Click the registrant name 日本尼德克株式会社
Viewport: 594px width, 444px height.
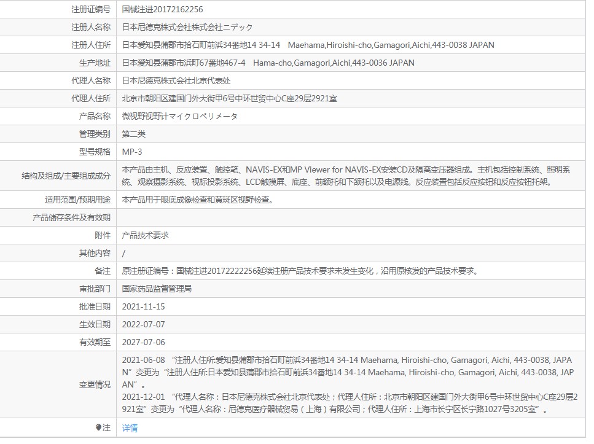coord(187,27)
